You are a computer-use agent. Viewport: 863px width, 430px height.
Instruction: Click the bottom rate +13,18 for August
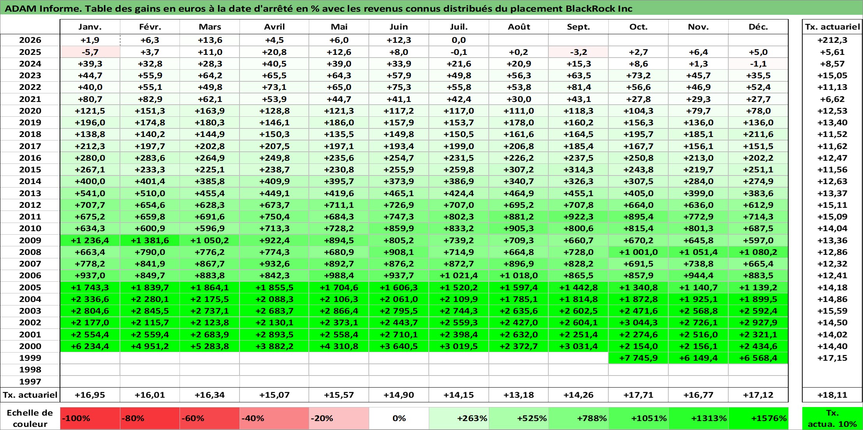519,395
